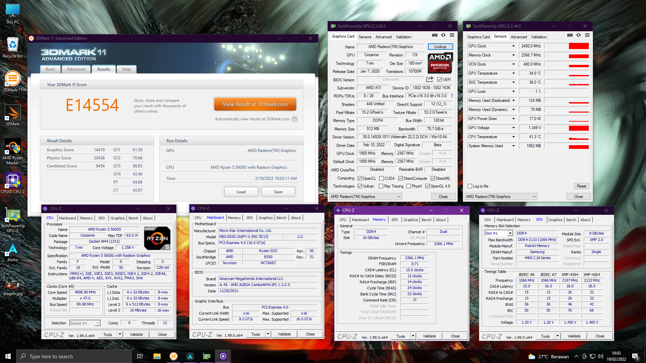Screen dimensions: 646x363
Task: Toggle automatically view results at 3DMark.com
Action: (295, 119)
